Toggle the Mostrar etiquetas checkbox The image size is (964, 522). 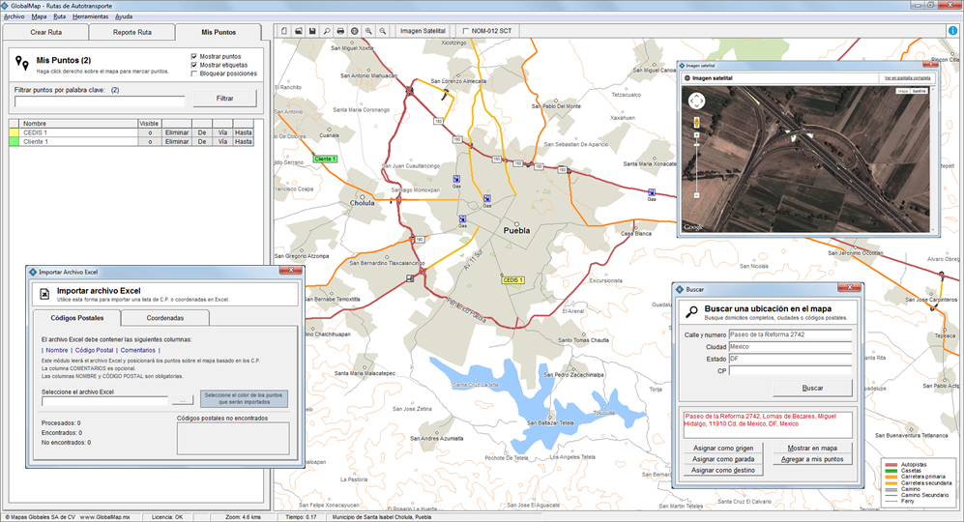pos(193,65)
